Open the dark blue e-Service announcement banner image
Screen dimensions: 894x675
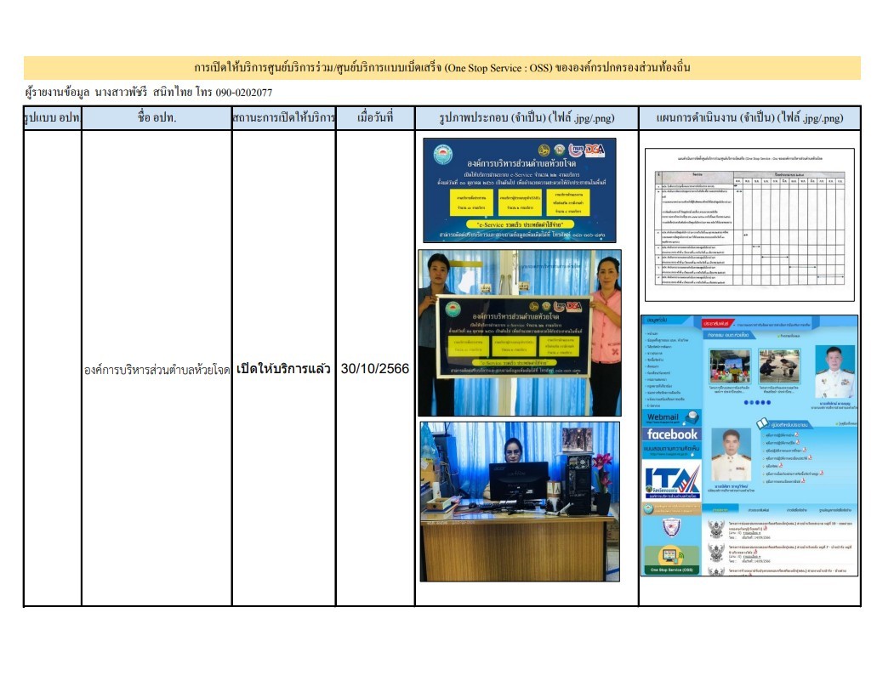click(520, 190)
